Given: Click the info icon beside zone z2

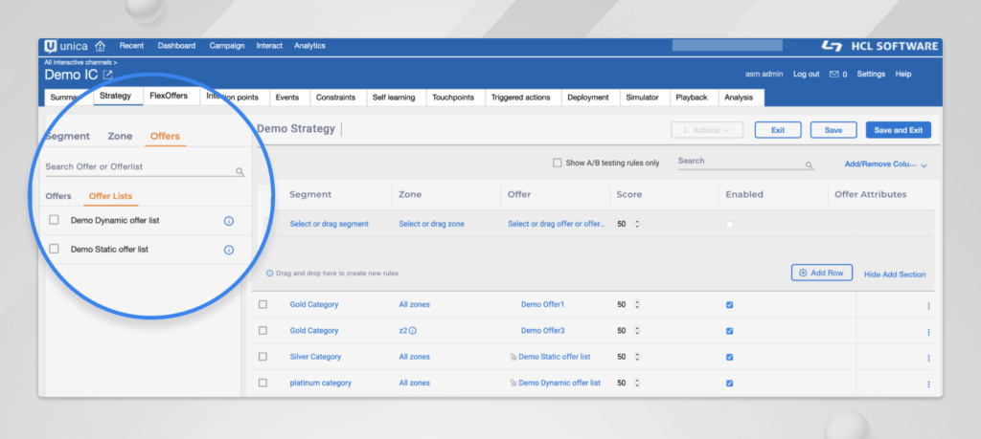Looking at the screenshot, I should pos(413,331).
